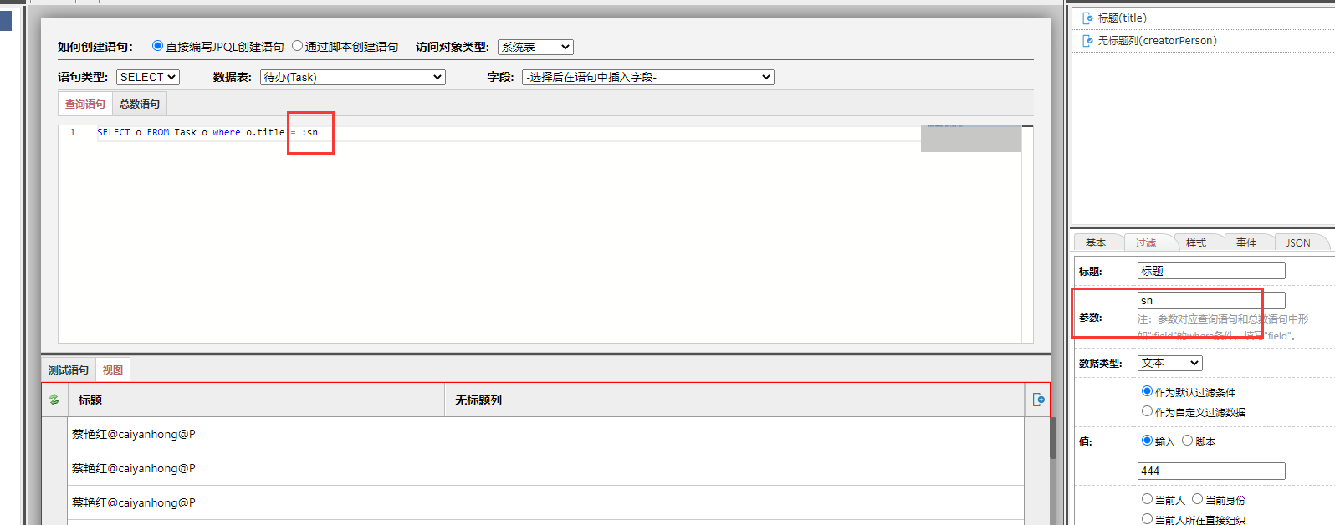Viewport: 1335px width, 525px height.
Task: Switch to 视图 tab
Action: (113, 370)
